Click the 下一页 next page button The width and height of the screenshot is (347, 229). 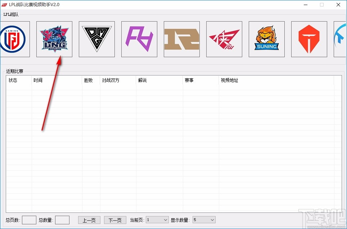tap(115, 220)
